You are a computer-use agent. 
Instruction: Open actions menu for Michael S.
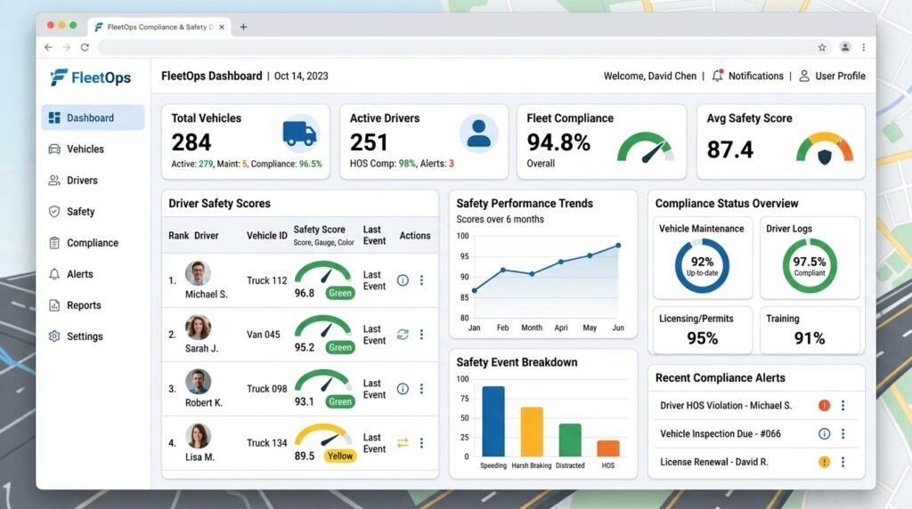421,280
